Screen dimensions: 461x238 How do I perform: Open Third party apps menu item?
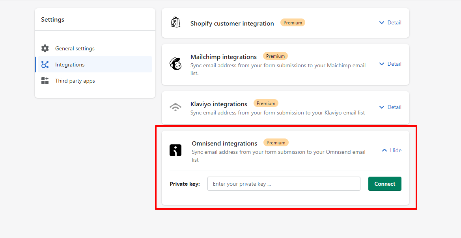click(x=95, y=81)
